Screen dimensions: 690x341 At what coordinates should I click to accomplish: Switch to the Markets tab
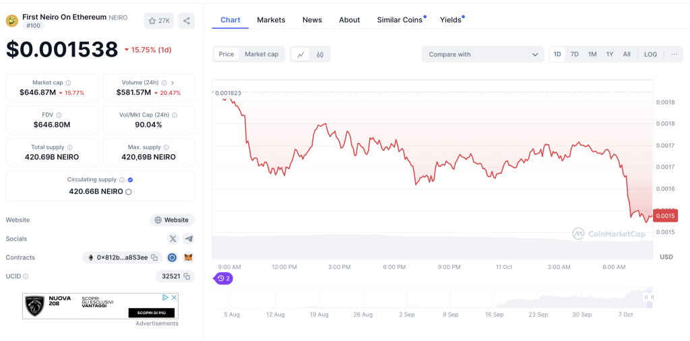(271, 20)
